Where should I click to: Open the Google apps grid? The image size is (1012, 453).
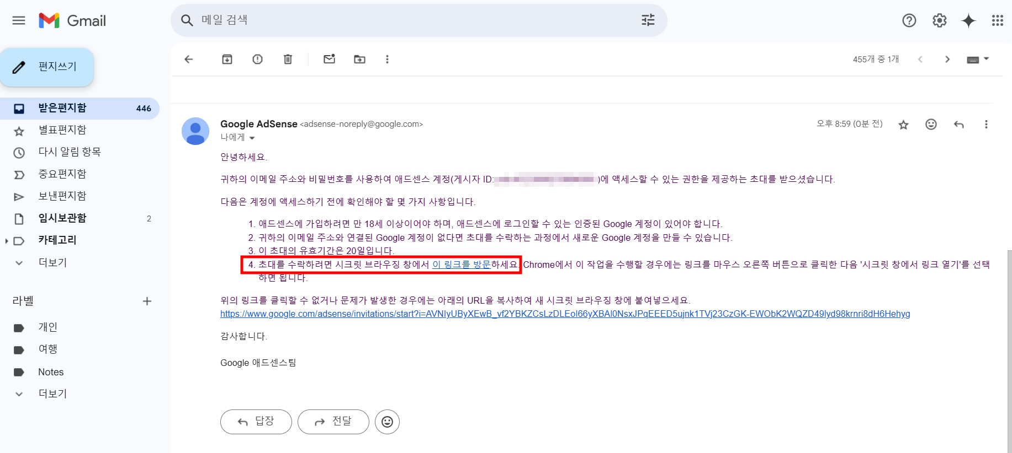point(997,20)
